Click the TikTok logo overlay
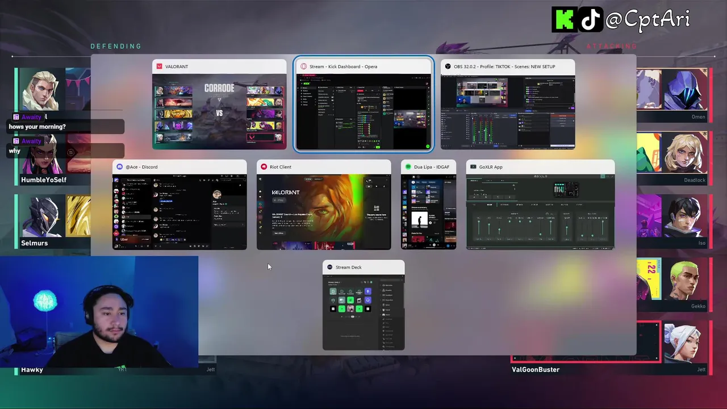 pos(591,20)
